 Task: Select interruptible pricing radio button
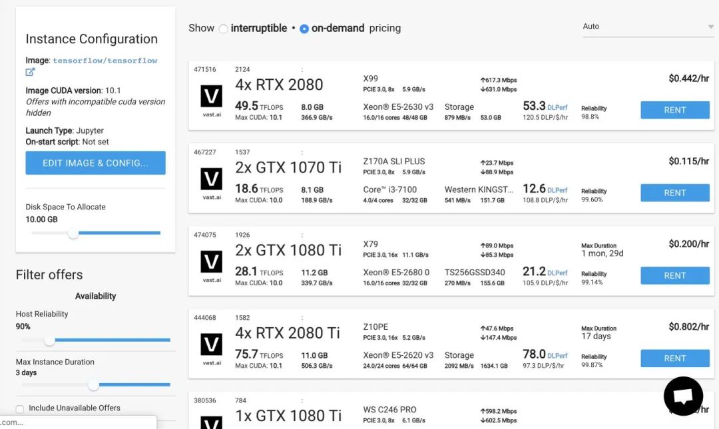click(x=223, y=29)
